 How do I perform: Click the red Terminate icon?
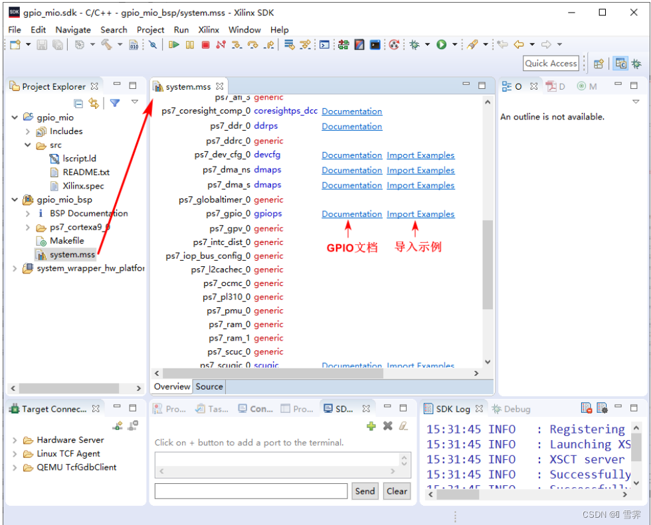coord(205,44)
